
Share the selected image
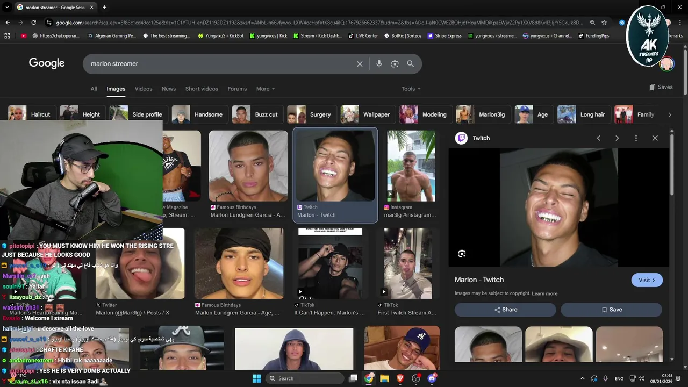pos(505,310)
